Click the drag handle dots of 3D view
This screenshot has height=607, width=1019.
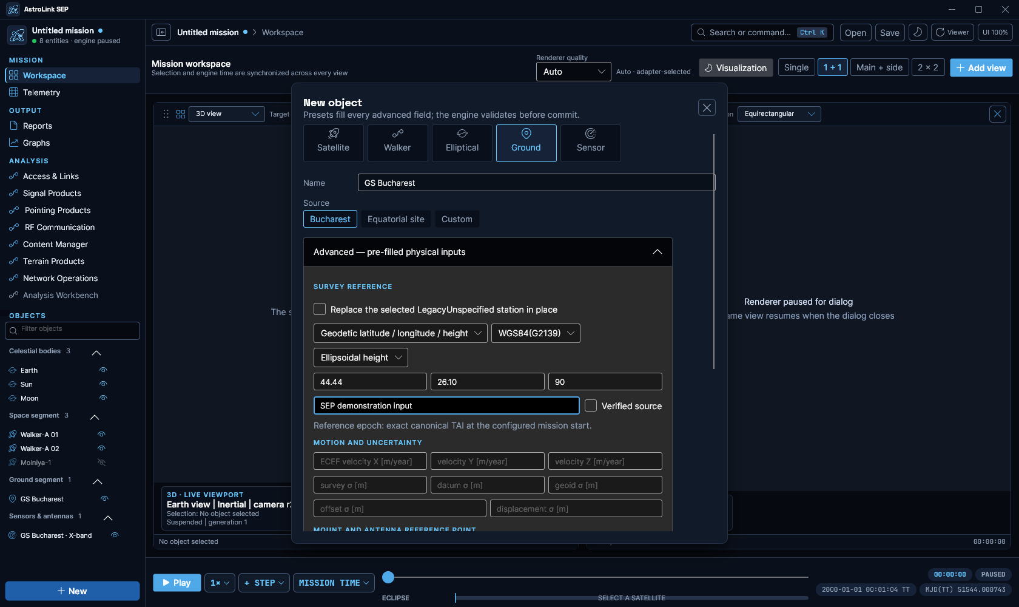coord(166,114)
